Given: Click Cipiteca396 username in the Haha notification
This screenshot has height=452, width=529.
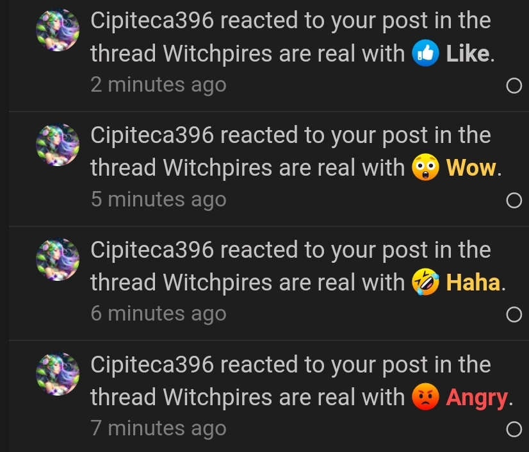Looking at the screenshot, I should click(x=152, y=249).
